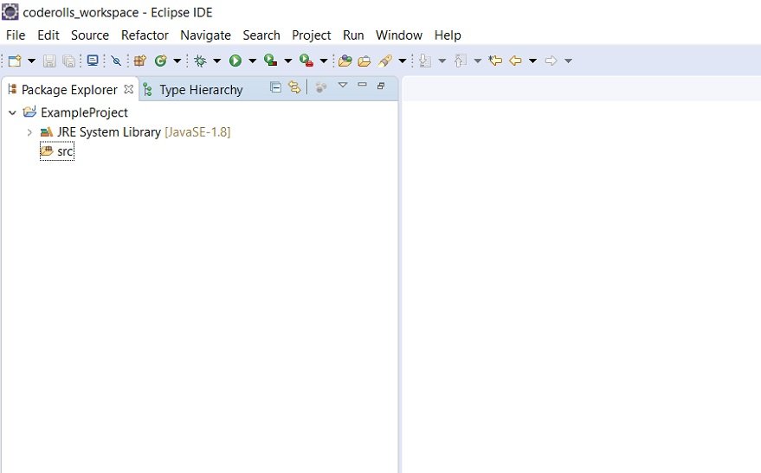Open the Help menu
This screenshot has width=761, height=473.
pyautogui.click(x=448, y=35)
